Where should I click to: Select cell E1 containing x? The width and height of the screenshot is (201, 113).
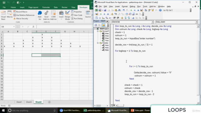[x=46, y=35]
